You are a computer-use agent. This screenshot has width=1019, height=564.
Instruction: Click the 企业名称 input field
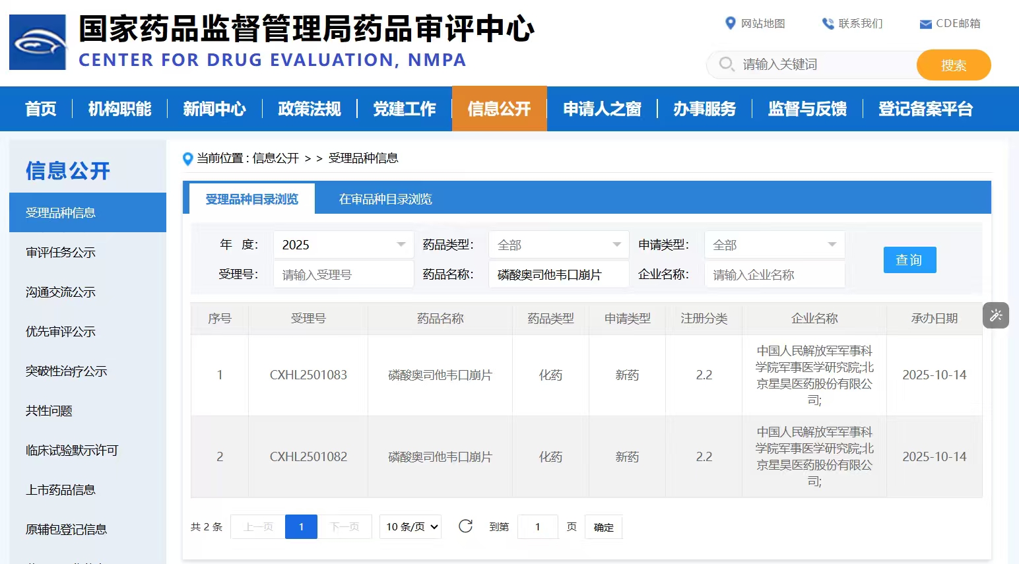point(775,274)
